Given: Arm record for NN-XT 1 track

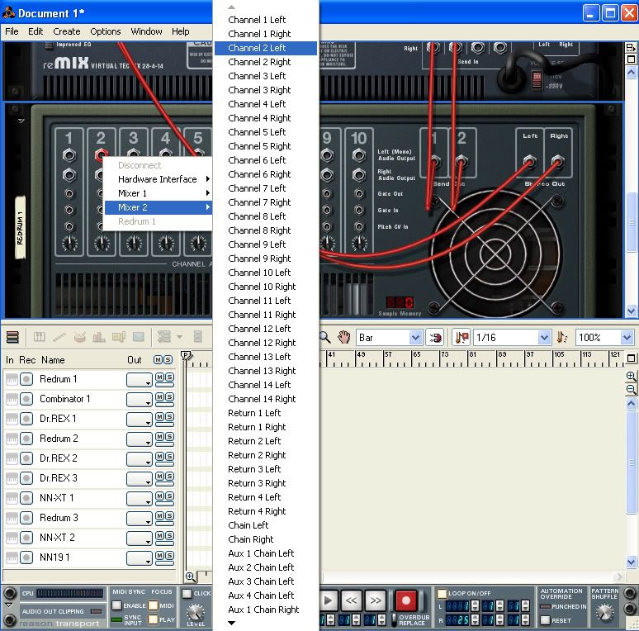Looking at the screenshot, I should tap(26, 498).
